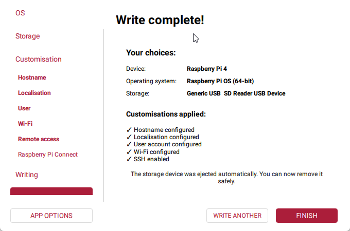This screenshot has height=231, width=350.
Task: Open the Hostname customisation page
Action: (x=32, y=78)
